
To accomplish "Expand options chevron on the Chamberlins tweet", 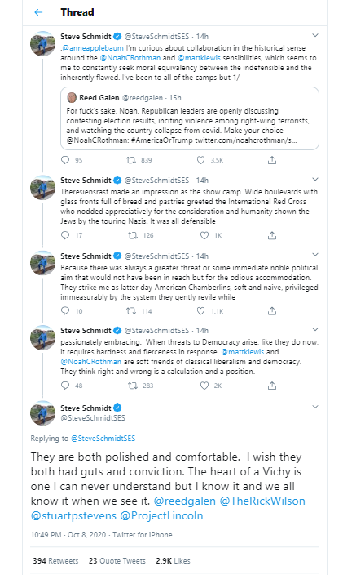I will [x=314, y=255].
